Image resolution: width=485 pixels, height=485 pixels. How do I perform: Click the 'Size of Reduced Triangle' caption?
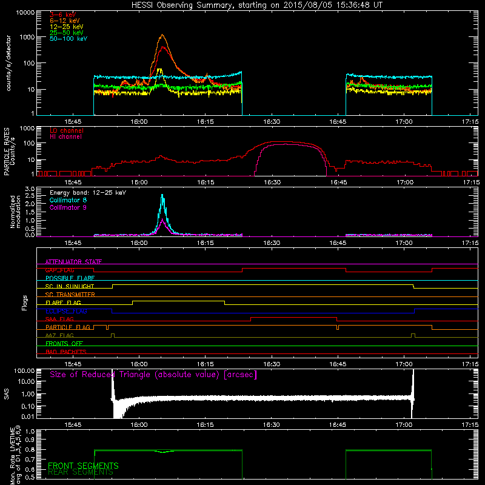(x=153, y=375)
